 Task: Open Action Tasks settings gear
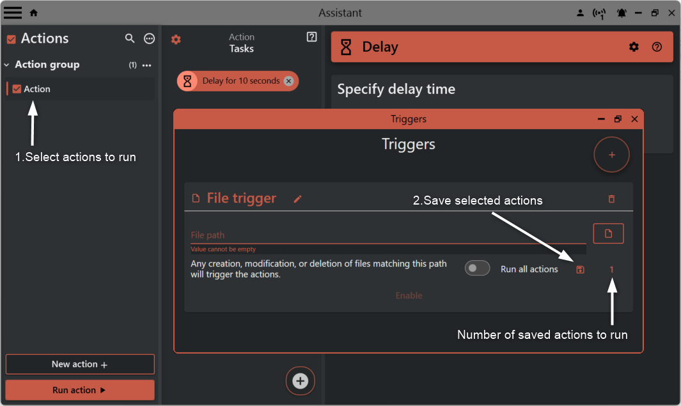coord(176,39)
